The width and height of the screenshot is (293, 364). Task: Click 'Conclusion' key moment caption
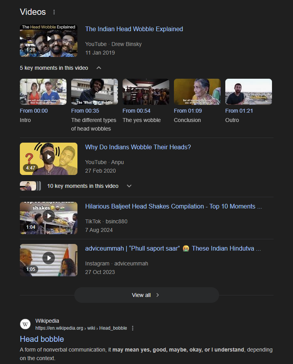[187, 120]
